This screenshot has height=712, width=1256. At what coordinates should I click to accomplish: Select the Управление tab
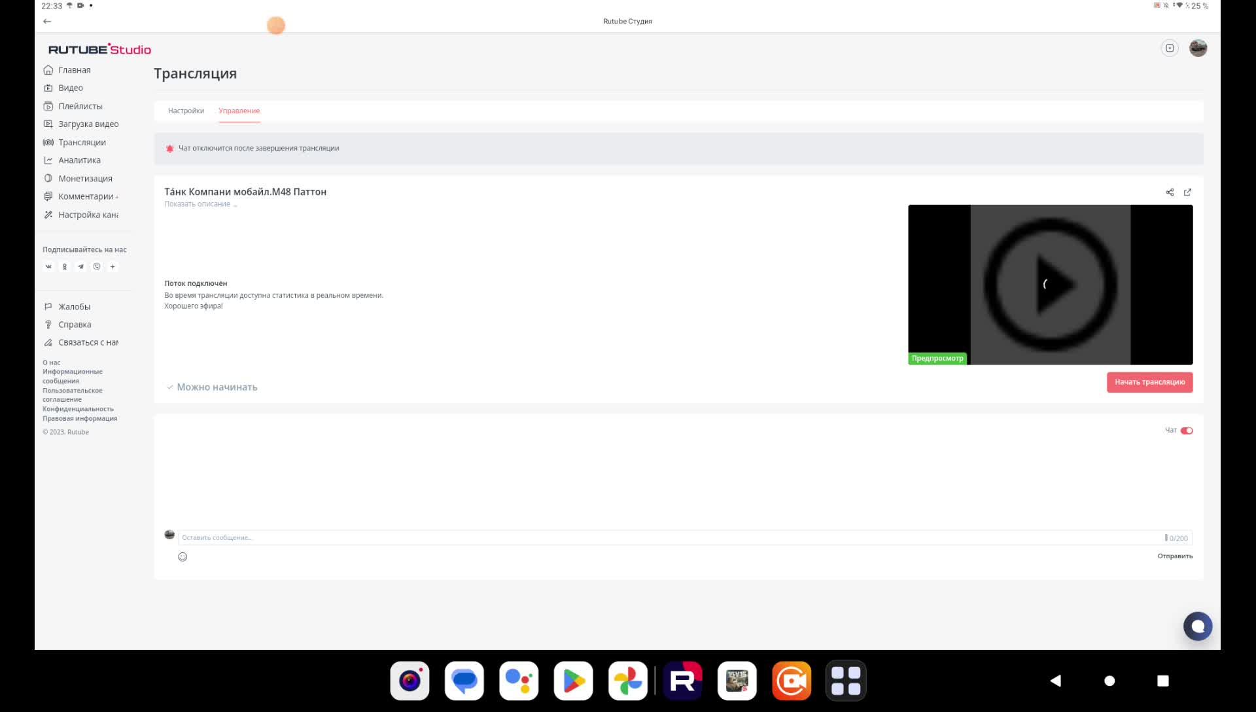[239, 111]
